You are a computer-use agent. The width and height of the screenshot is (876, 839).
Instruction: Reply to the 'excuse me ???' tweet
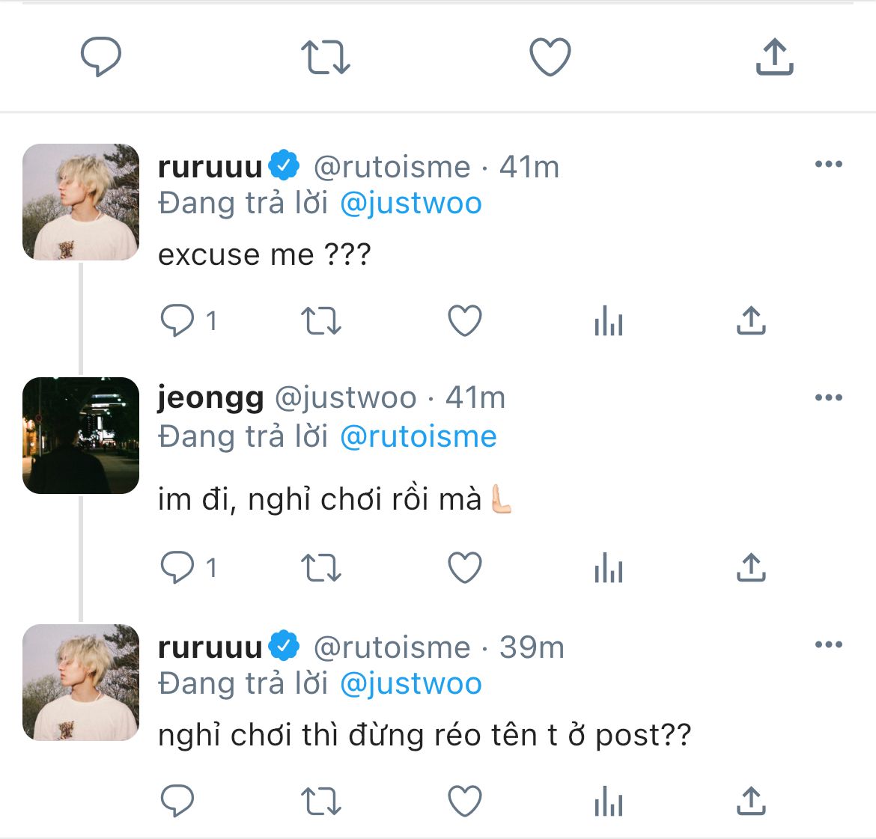tap(177, 320)
